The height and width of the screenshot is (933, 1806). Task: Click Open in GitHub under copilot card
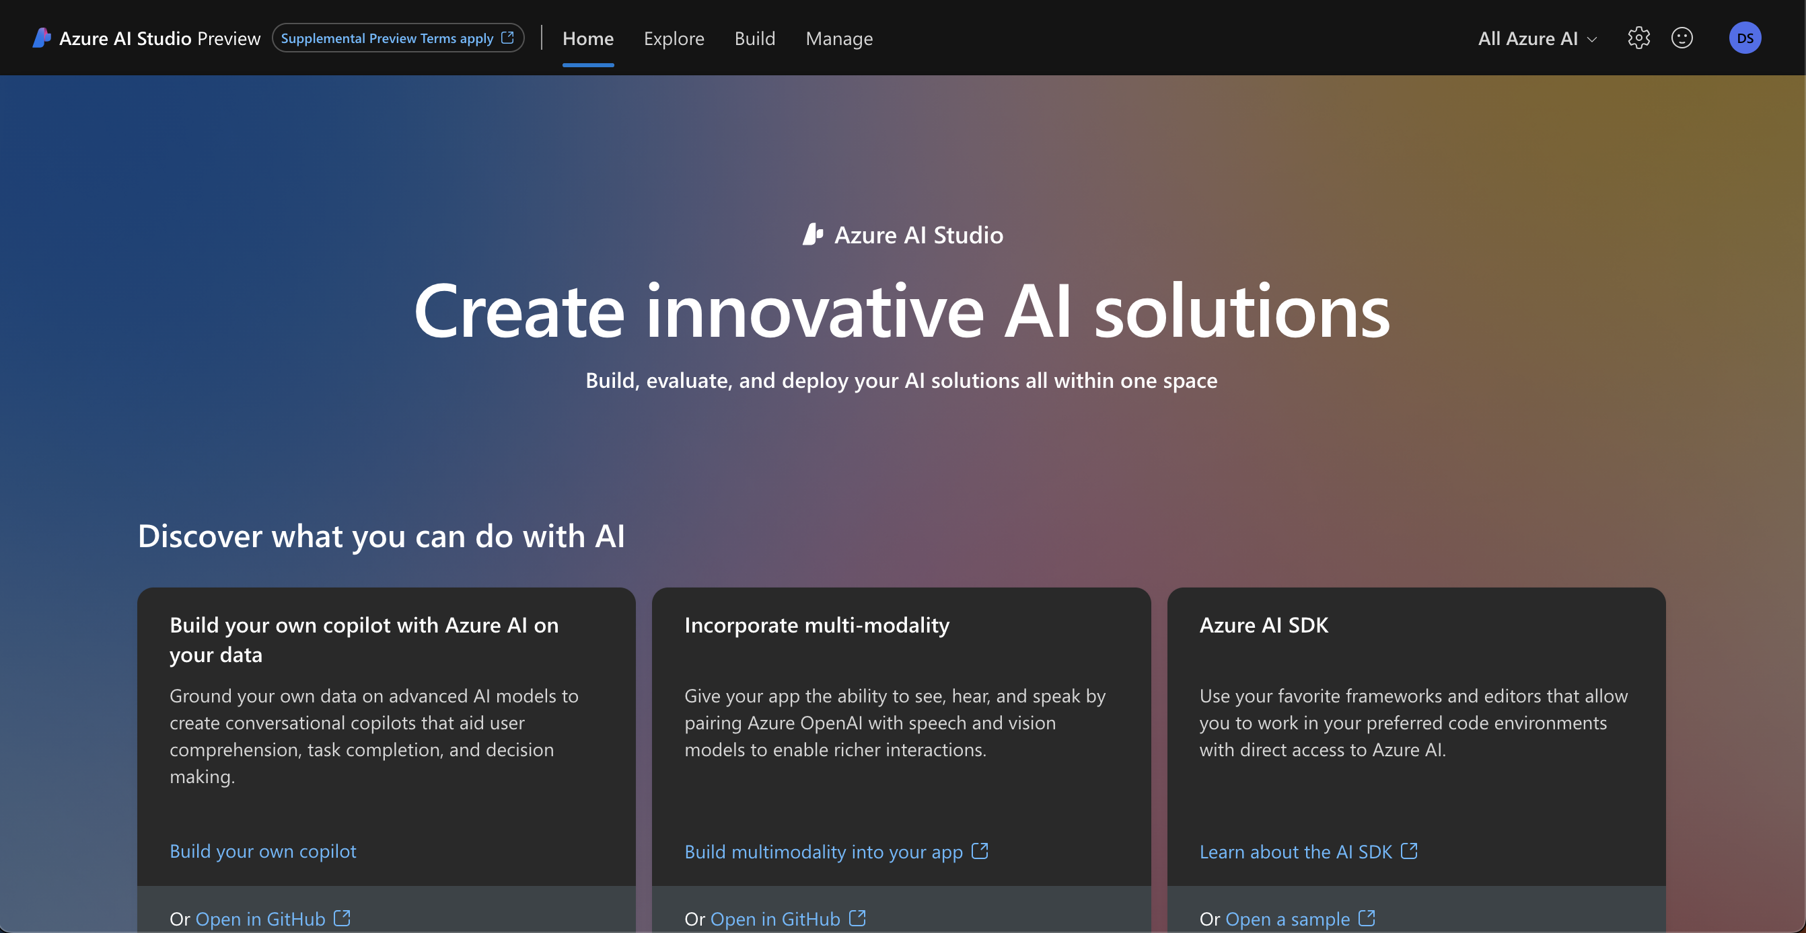coord(260,918)
